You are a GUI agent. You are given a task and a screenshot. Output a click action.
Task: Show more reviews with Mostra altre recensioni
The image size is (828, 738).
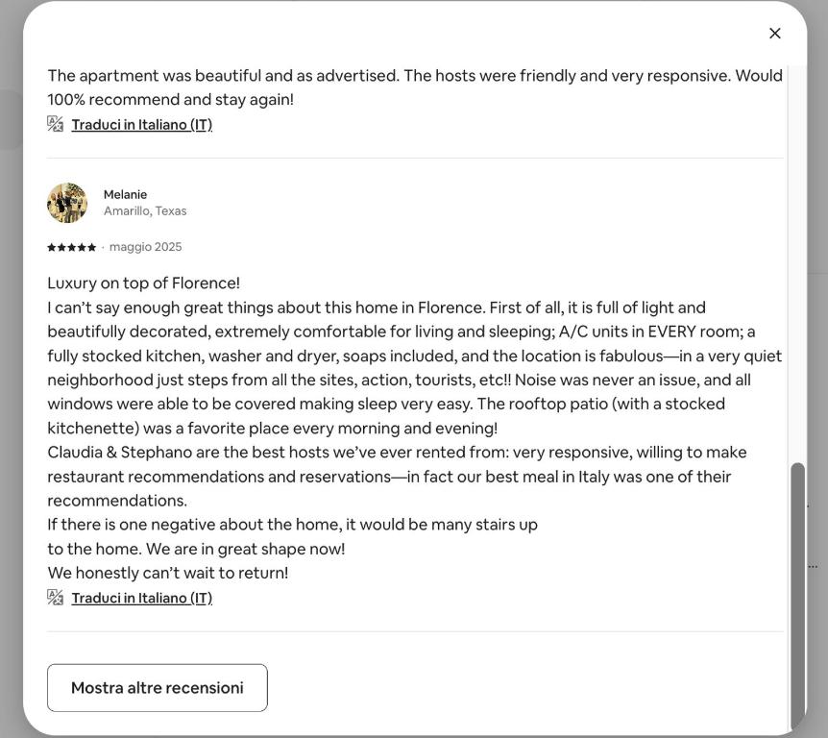tap(158, 688)
